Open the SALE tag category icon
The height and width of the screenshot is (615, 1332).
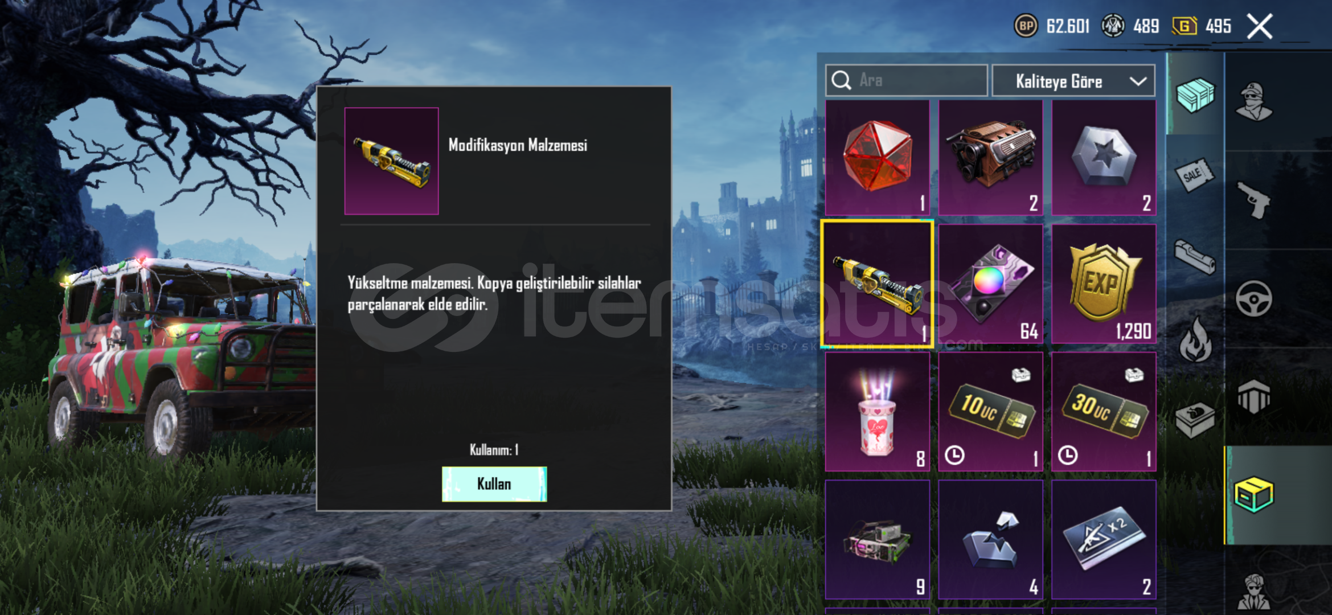click(1194, 175)
